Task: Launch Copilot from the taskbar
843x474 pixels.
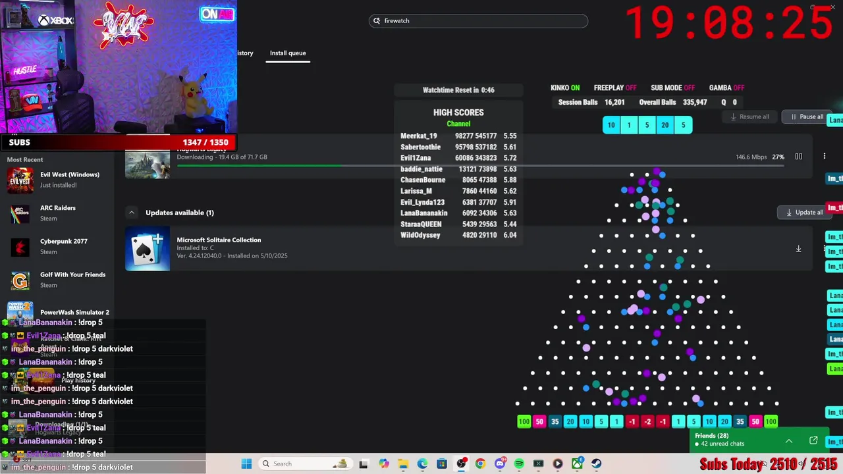Action: [x=384, y=463]
